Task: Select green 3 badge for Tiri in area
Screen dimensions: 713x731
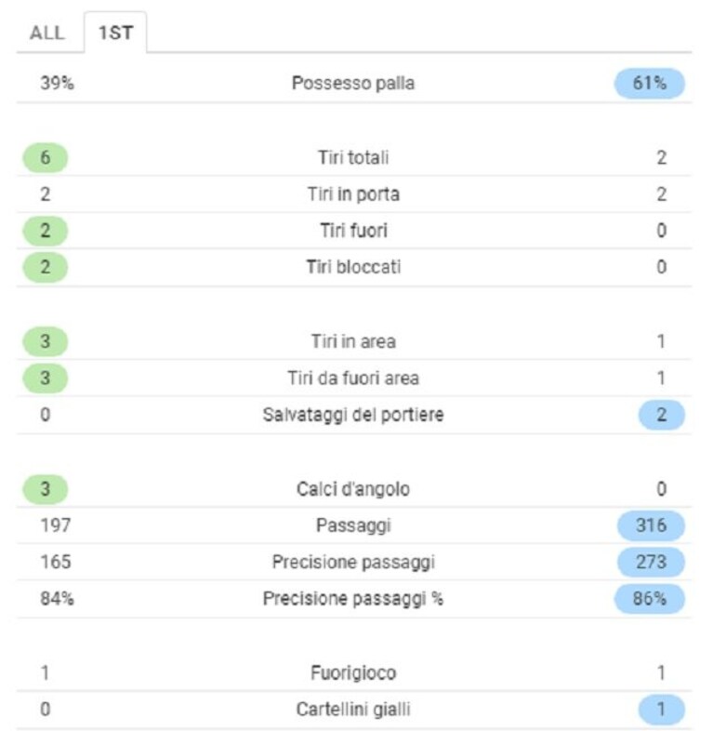Action: point(46,341)
